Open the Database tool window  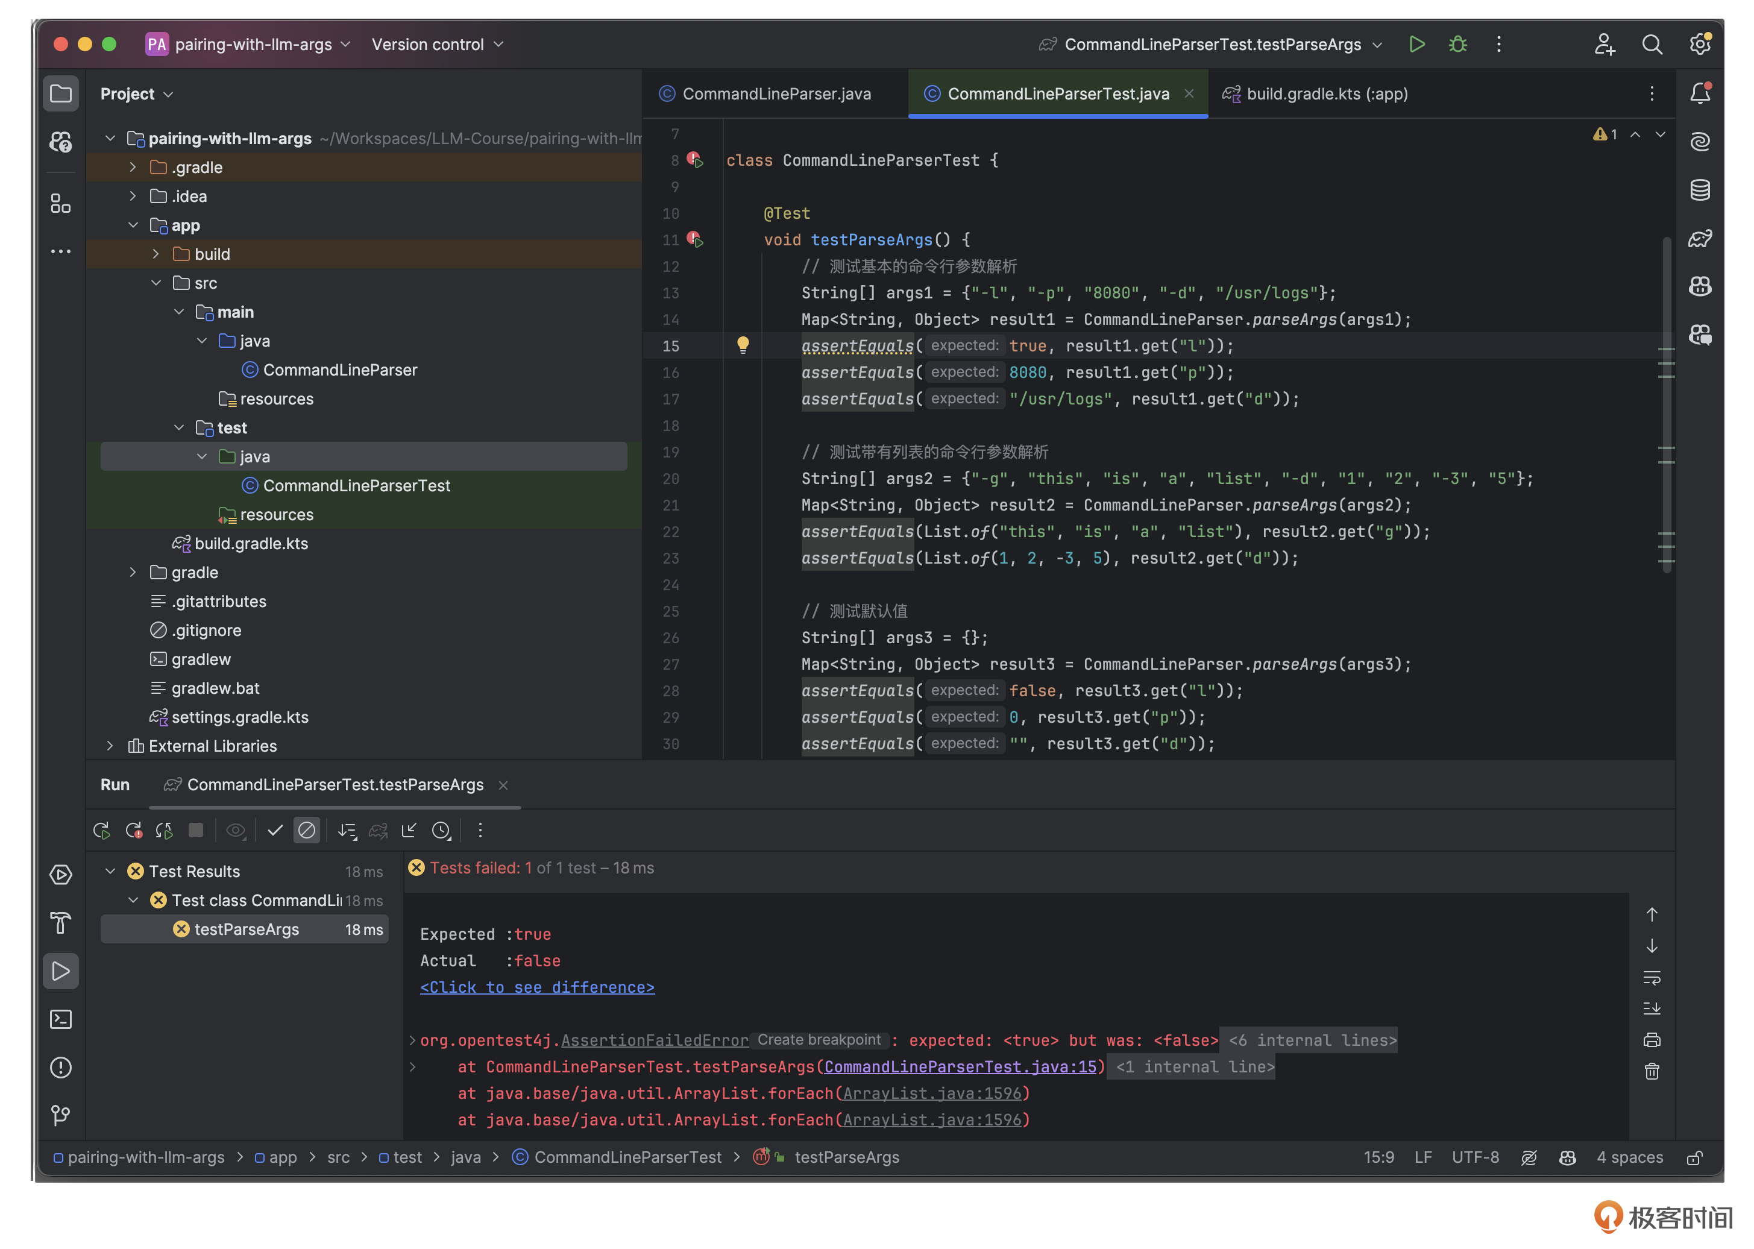coord(1699,190)
